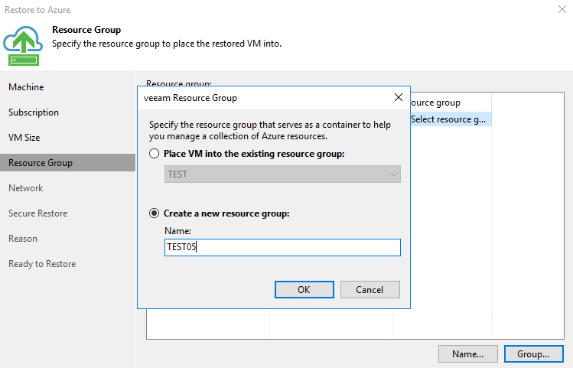Click the Name... button below the list

click(467, 353)
